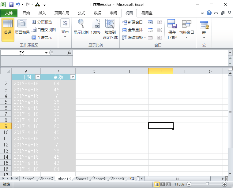Click 全部重排 arrange all
The width and height of the screenshot is (233, 188).
click(132, 30)
